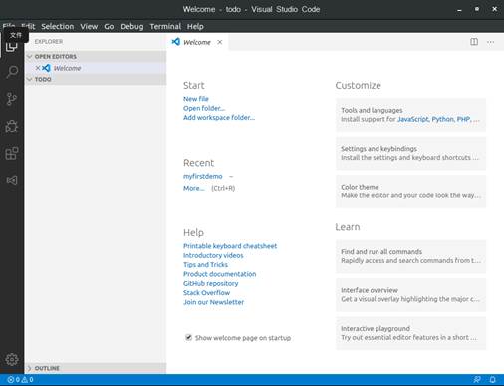Click errors and warnings count indicator

20,380
